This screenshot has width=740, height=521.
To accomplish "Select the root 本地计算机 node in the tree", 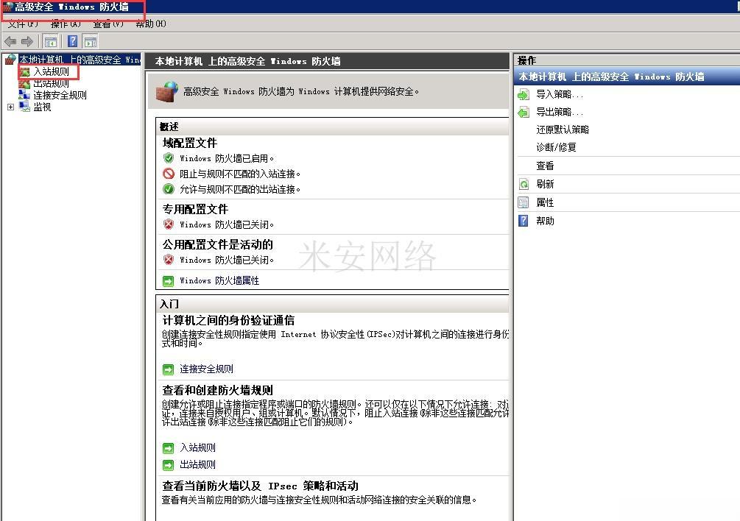I will 80,60.
